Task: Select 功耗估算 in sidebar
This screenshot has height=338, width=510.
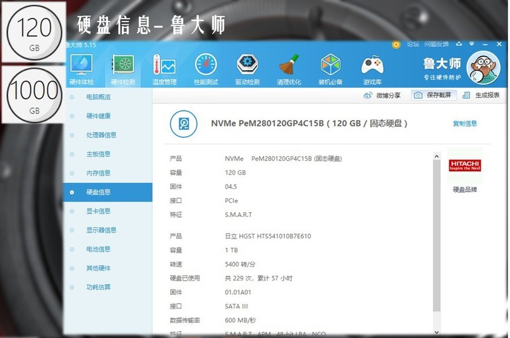Action: (x=107, y=287)
